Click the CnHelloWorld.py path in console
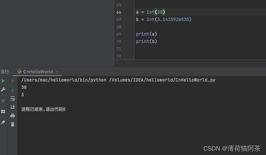266x155 pixels. (x=162, y=80)
